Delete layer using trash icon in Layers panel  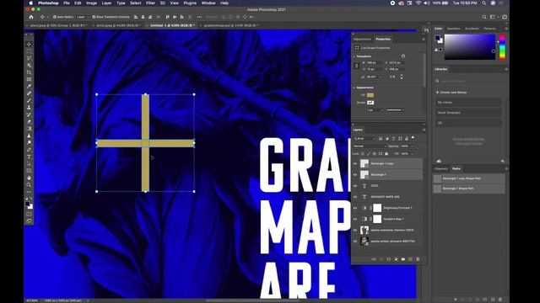tap(418, 259)
